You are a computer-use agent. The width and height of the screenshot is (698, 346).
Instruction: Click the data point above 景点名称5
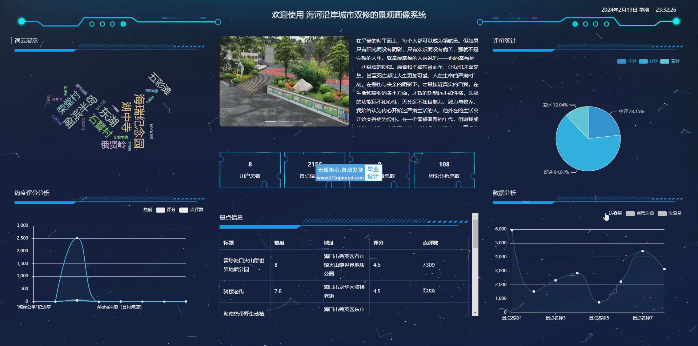[599, 302]
